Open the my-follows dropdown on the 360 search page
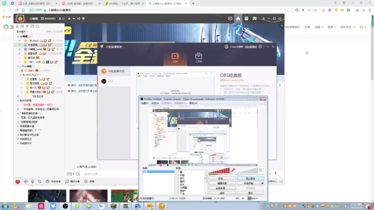 click(347, 27)
